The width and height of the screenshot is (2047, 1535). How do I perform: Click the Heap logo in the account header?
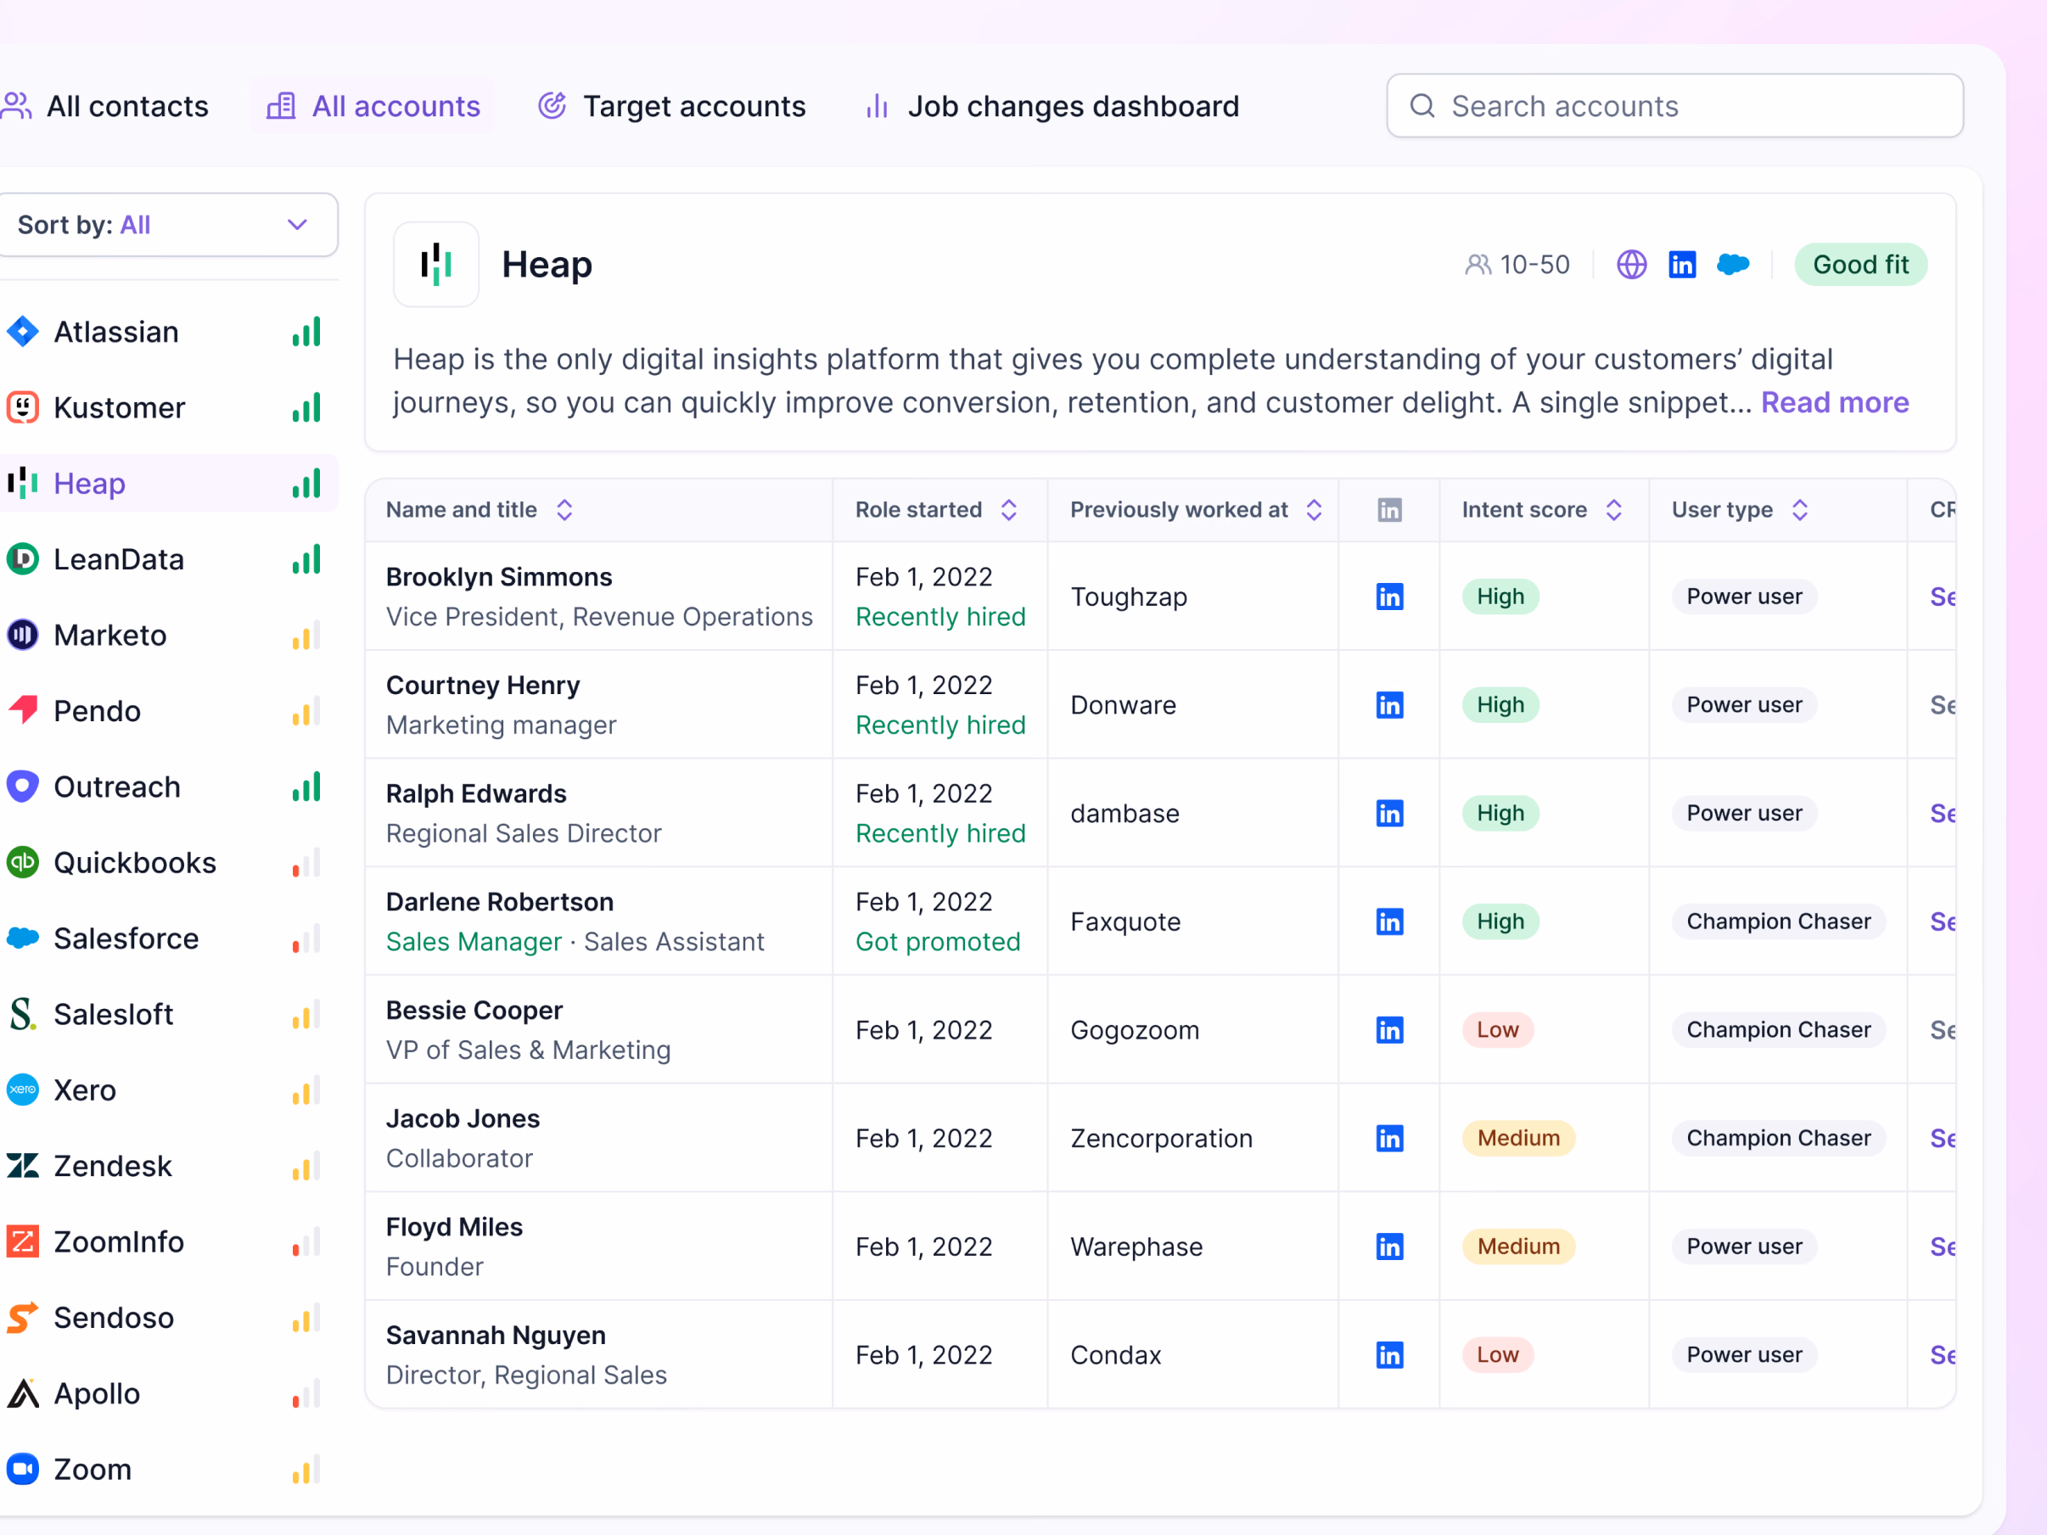(436, 265)
